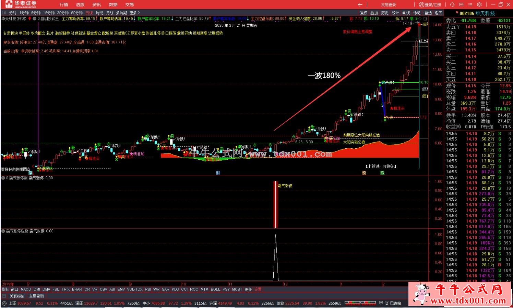This screenshot has width=513, height=308.
Task: Click the 上证 3039.67 index readout
Action: click(x=20, y=303)
